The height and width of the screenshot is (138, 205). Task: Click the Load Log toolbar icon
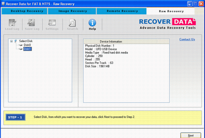tap(11, 23)
